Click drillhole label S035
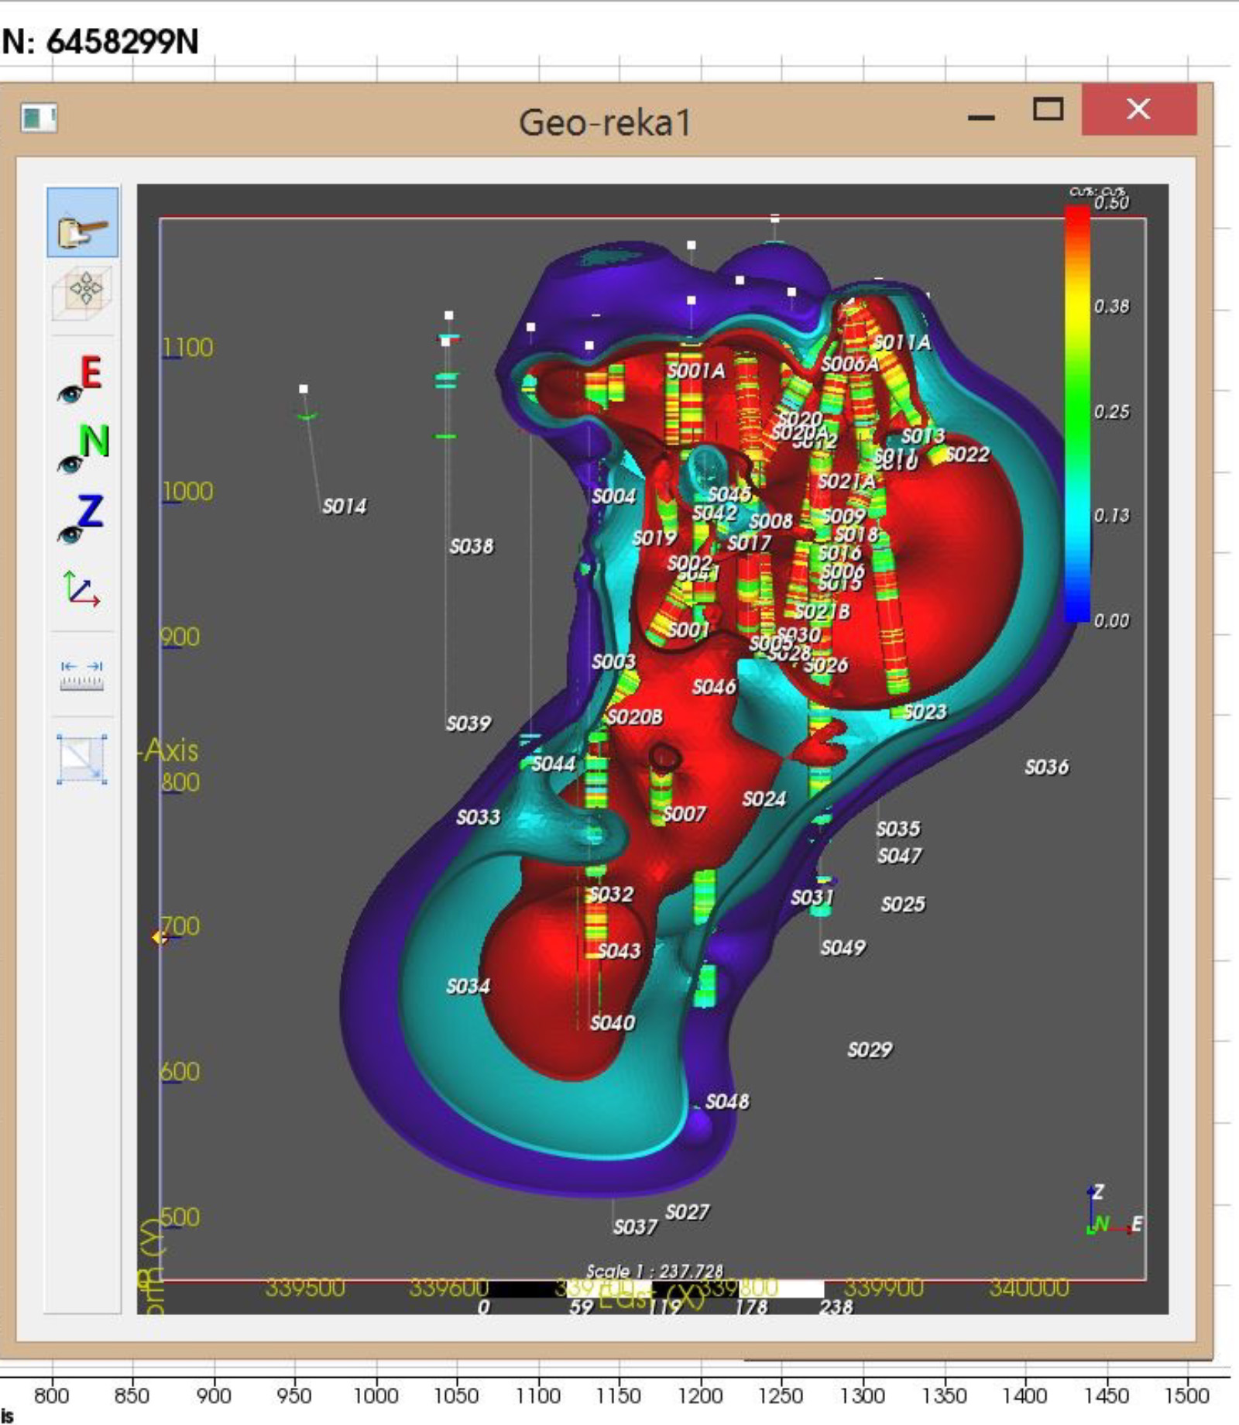 coord(898,829)
